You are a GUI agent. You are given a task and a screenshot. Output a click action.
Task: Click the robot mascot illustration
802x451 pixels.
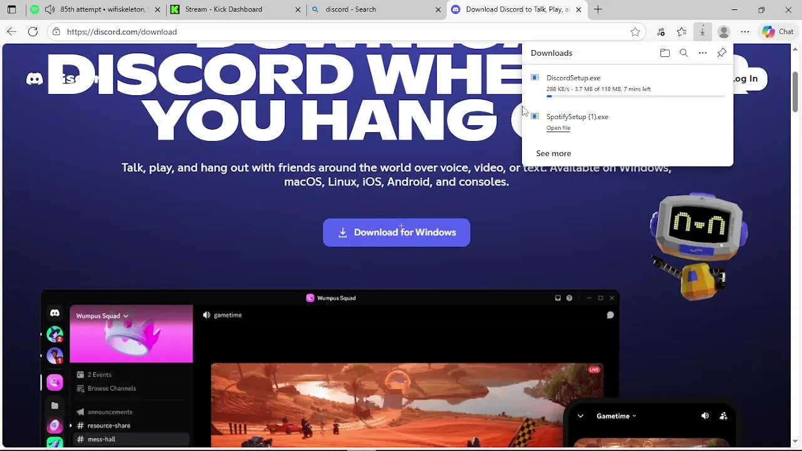click(x=699, y=246)
